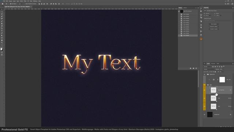This screenshot has width=234, height=132.
Task: Open the collapsed Character panel icon
Action: click(x=201, y=25)
